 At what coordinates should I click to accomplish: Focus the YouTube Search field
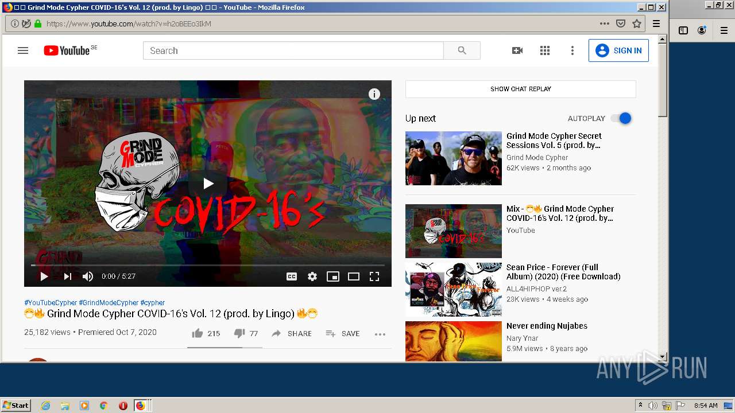(x=293, y=50)
